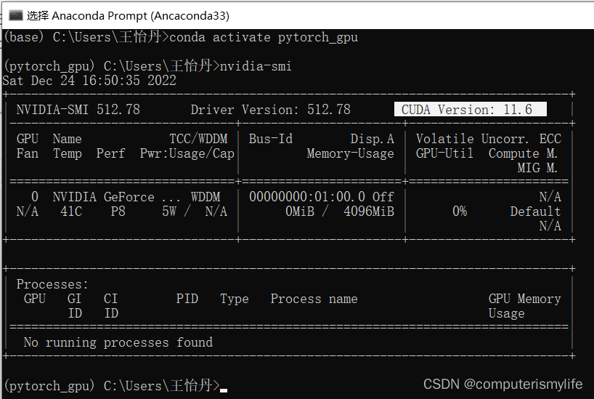Click the 'TCC/WDDM' column header

[x=198, y=139]
